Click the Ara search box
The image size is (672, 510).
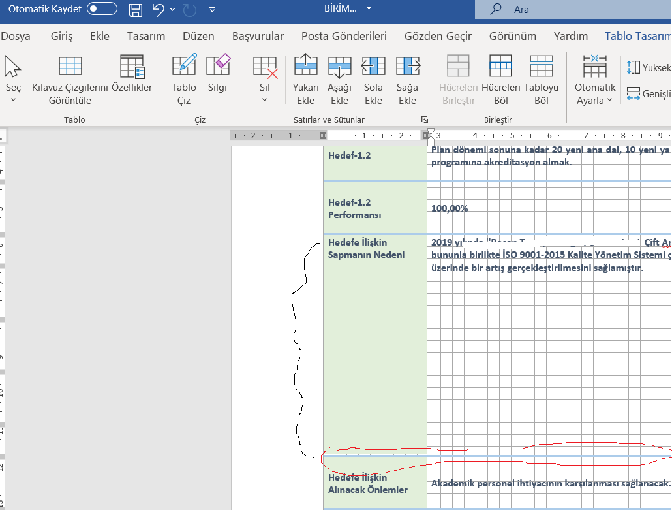tap(573, 9)
